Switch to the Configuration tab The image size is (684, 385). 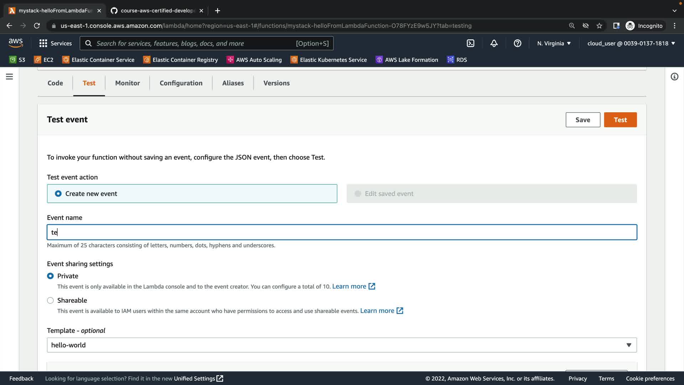pyautogui.click(x=181, y=83)
